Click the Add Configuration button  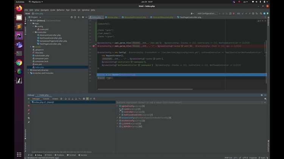206,14
